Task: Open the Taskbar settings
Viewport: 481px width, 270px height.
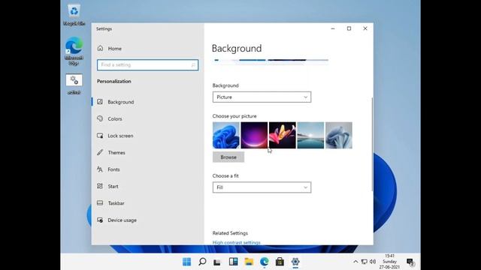Action: [116, 203]
